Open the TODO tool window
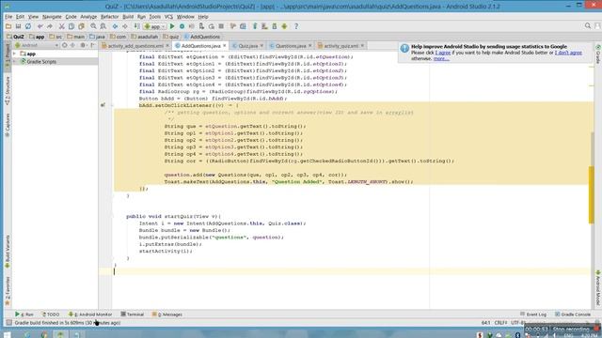This screenshot has height=338, width=602. 50,315
